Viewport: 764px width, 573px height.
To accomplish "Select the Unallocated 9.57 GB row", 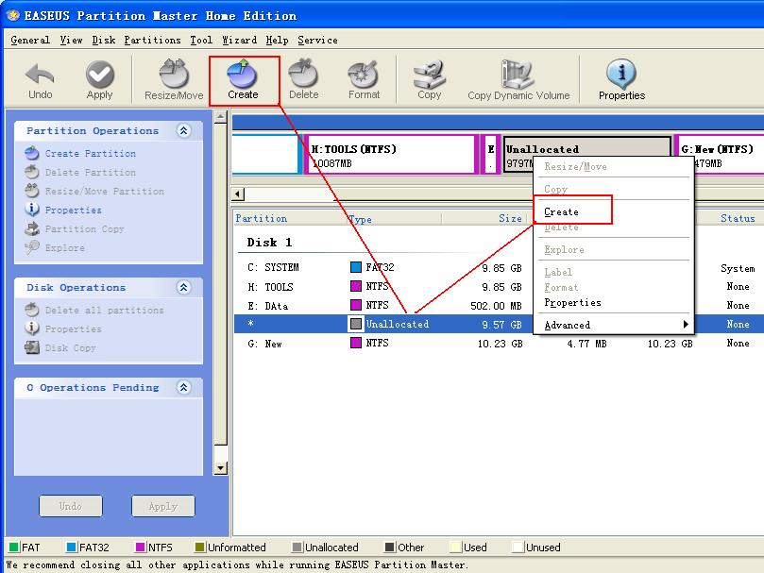I will [499, 324].
